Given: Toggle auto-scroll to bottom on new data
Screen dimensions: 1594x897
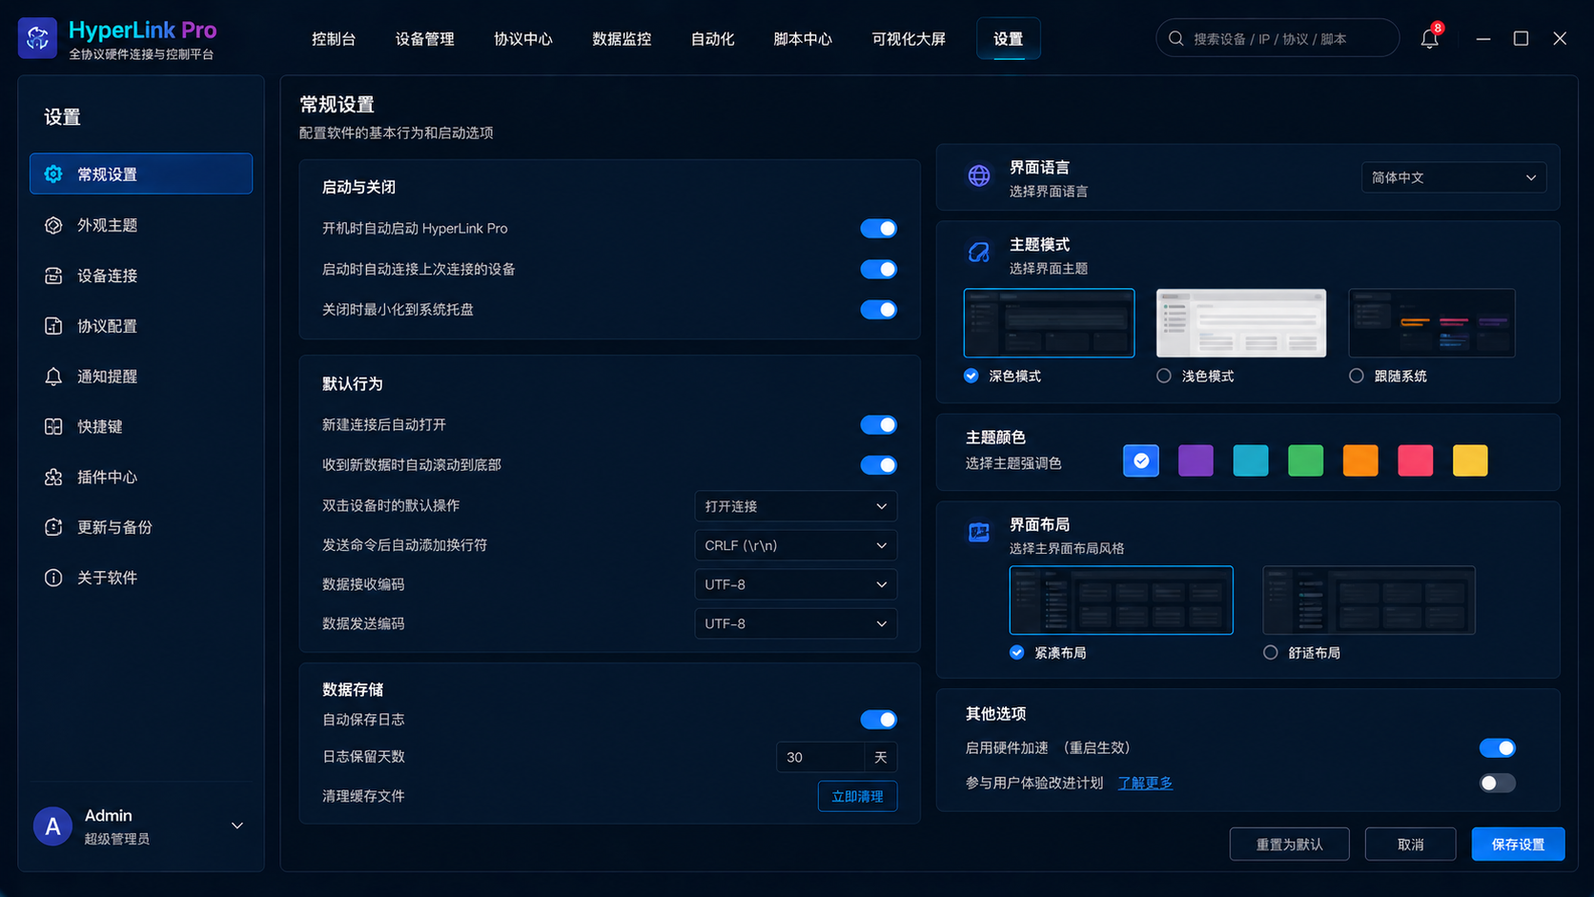Looking at the screenshot, I should tap(878, 465).
